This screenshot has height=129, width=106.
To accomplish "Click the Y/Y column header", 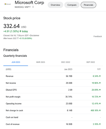I will click(x=99, y=69).
